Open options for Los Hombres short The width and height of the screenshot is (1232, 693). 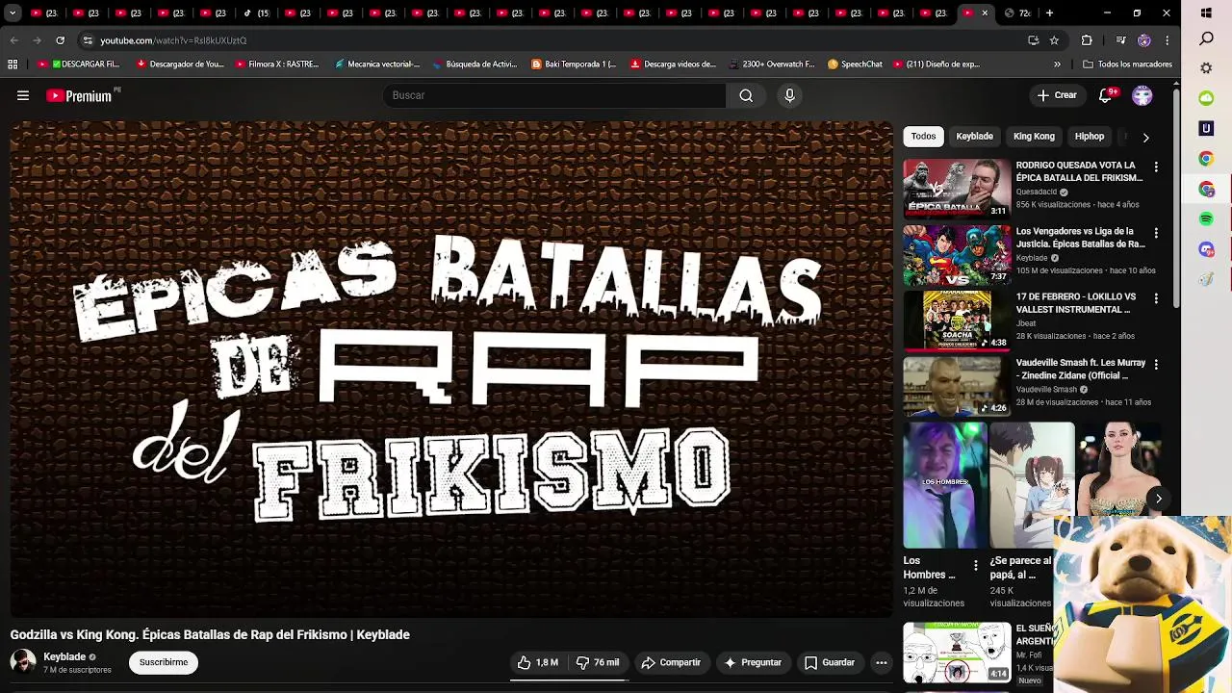tap(975, 566)
